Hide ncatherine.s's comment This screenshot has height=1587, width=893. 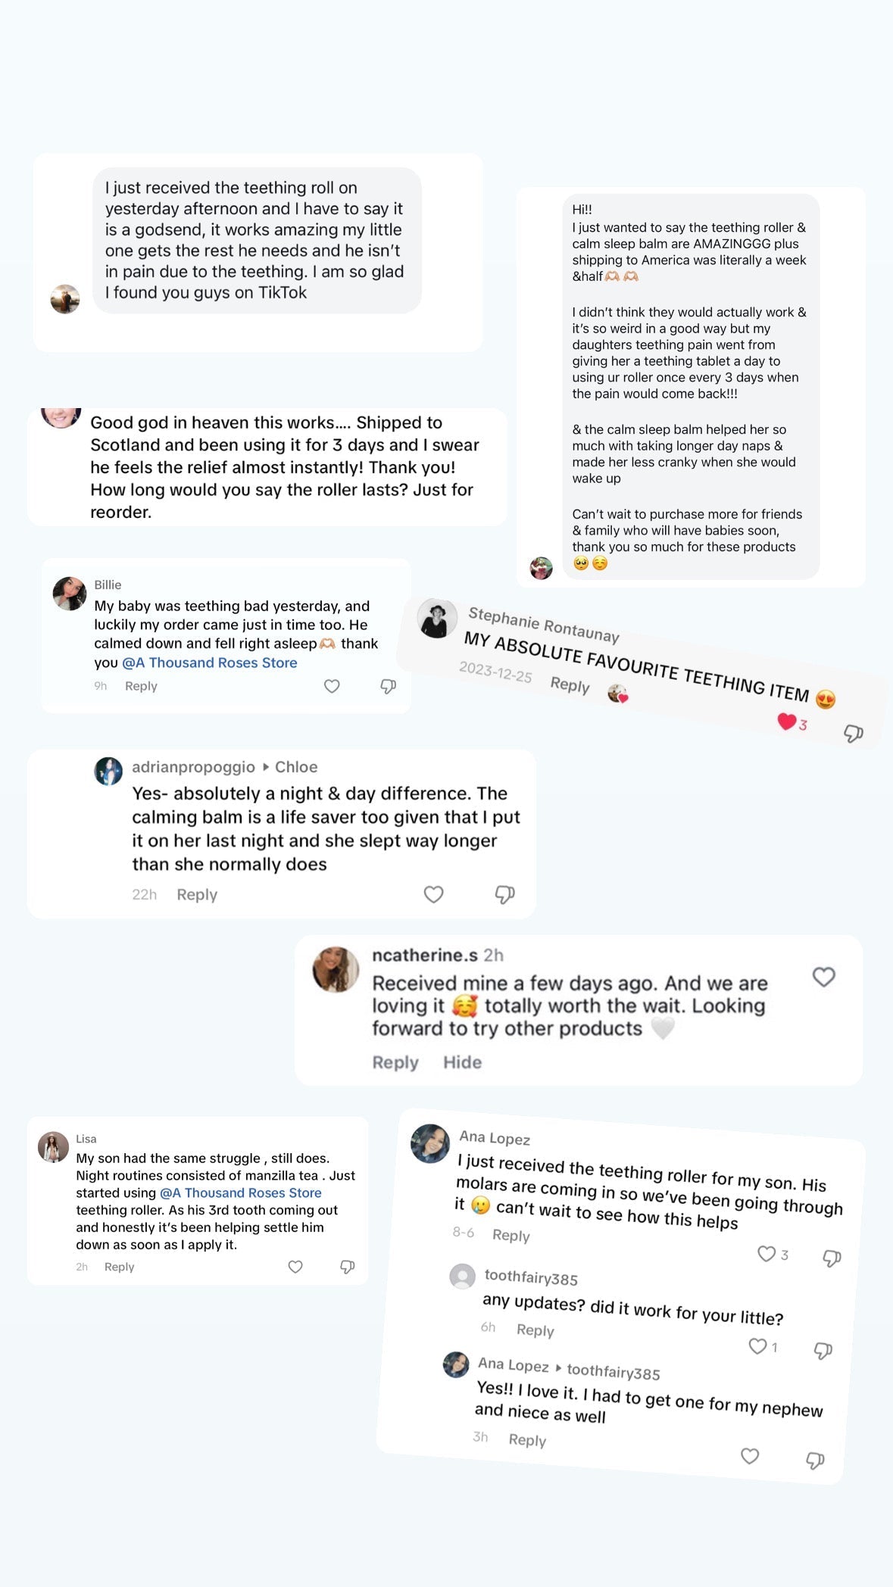pos(462,1062)
